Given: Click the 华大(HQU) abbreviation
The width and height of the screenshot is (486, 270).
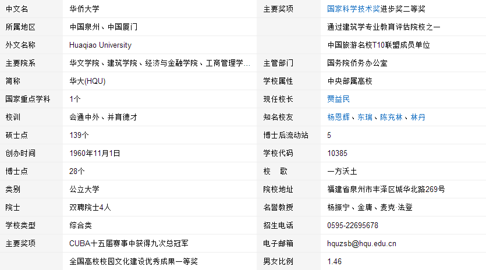Looking at the screenshot, I should pos(87,81).
